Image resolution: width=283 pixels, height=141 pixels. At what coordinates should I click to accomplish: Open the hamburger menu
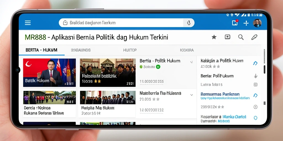[28, 23]
